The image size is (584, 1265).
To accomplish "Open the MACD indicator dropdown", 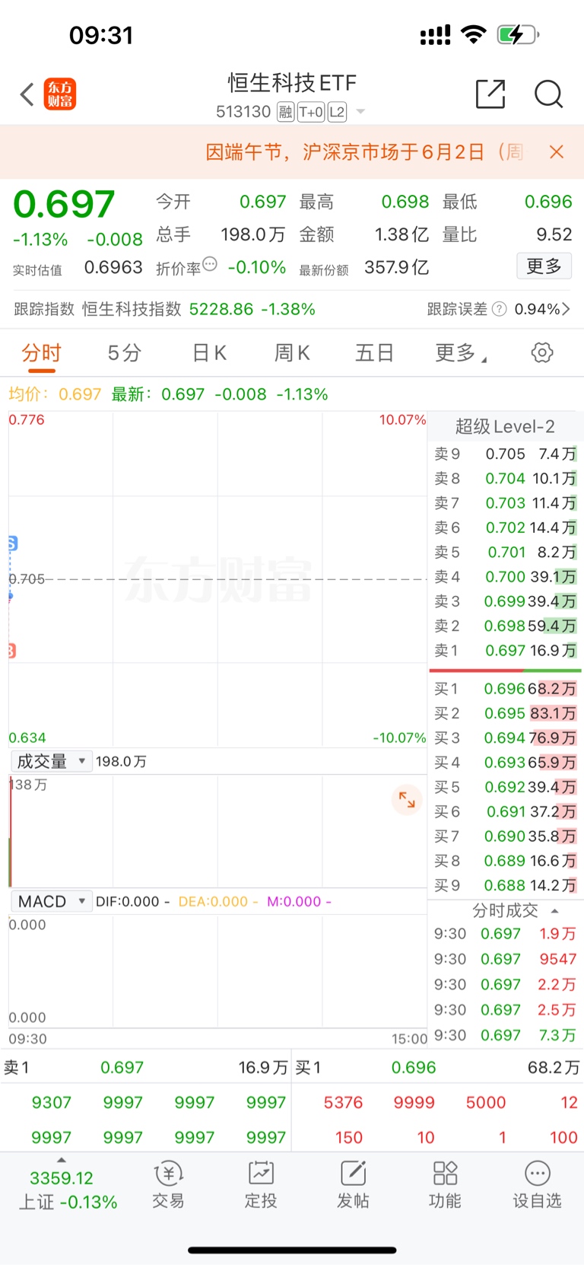I will (x=51, y=901).
